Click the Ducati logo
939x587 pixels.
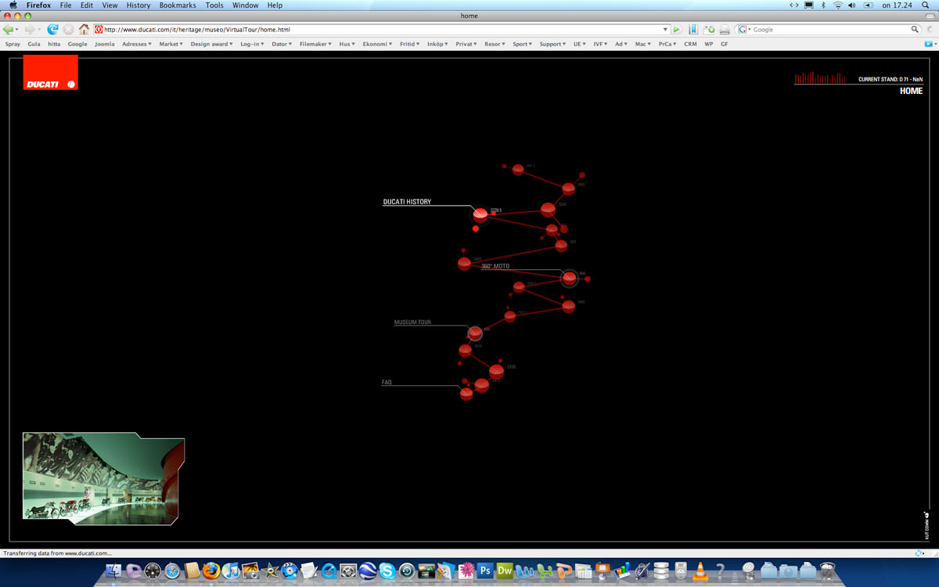pos(50,73)
